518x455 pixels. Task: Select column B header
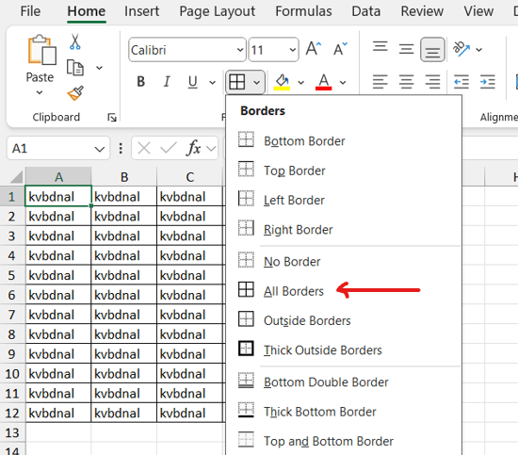[x=124, y=177]
